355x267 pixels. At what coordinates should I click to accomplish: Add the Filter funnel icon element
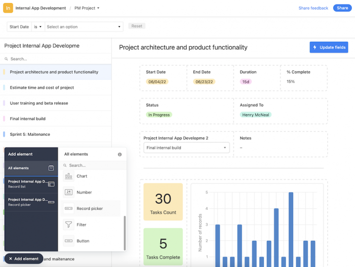[69, 225]
